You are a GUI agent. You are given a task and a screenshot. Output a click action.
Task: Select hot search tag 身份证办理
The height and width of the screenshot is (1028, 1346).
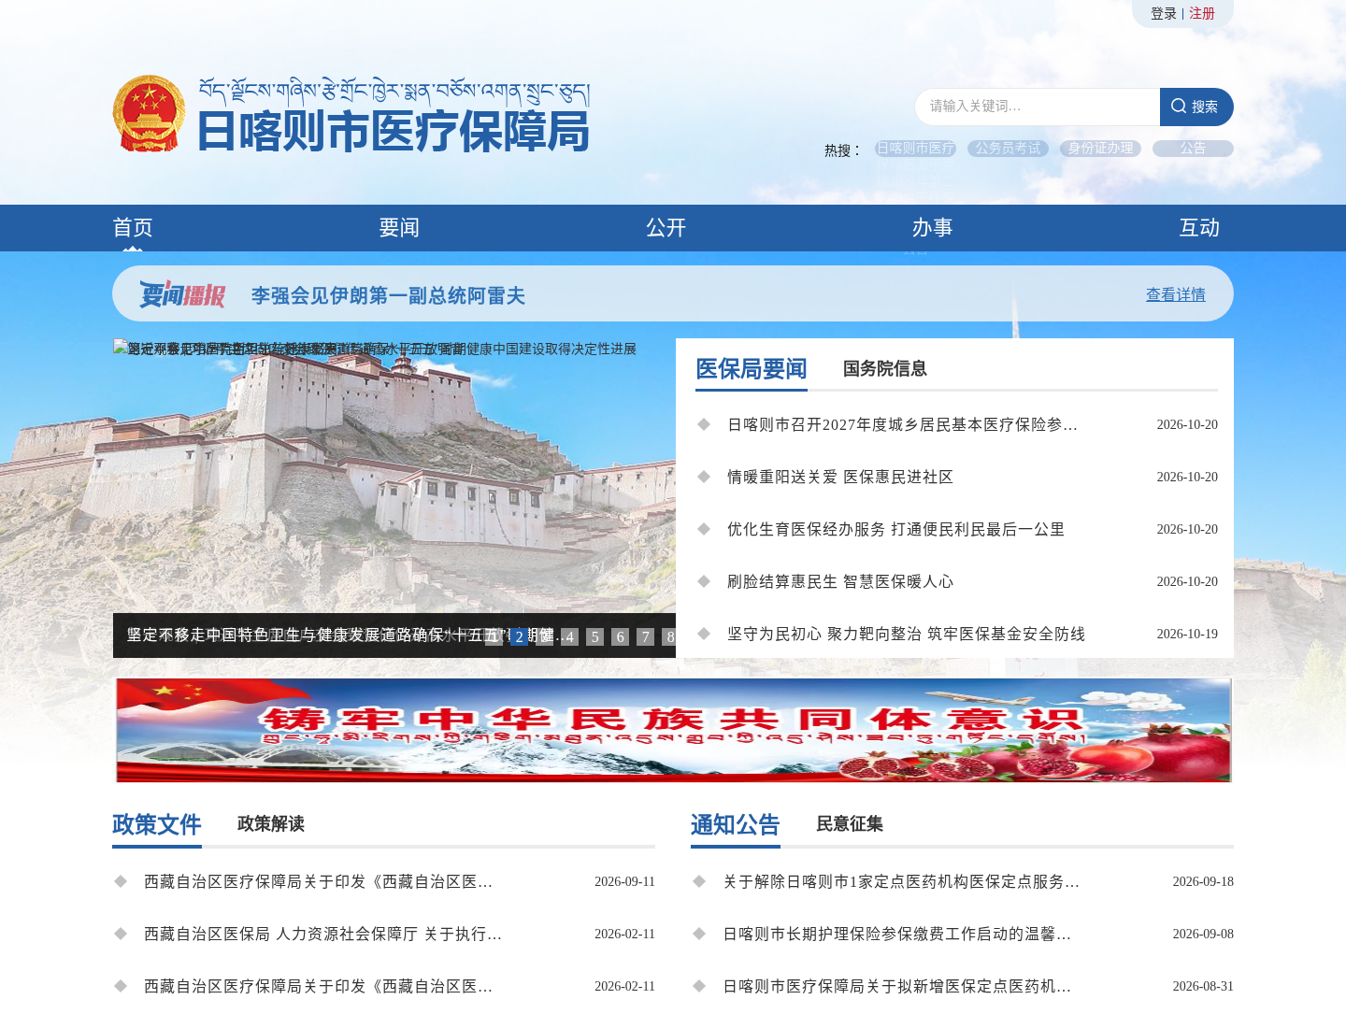1100,148
